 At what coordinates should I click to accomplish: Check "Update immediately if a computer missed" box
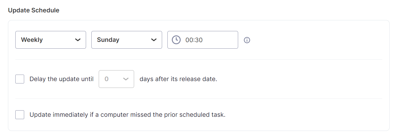coord(20,115)
